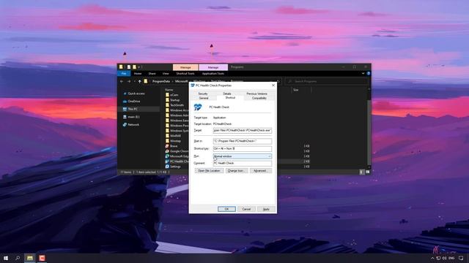Image resolution: width=469 pixels, height=263 pixels.
Task: Select This PC in the navigation pane
Action: pyautogui.click(x=130, y=109)
